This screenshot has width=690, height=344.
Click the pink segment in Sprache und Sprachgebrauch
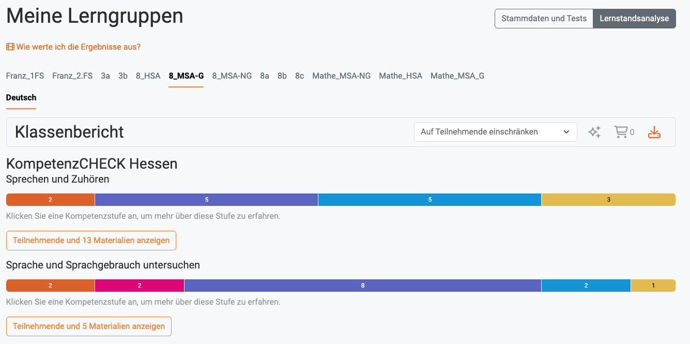tap(140, 286)
